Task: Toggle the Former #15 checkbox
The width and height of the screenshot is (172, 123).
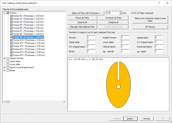Action: (11, 55)
